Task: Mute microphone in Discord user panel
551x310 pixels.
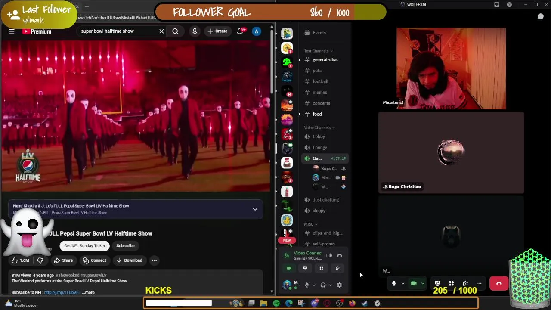Action: (x=306, y=285)
